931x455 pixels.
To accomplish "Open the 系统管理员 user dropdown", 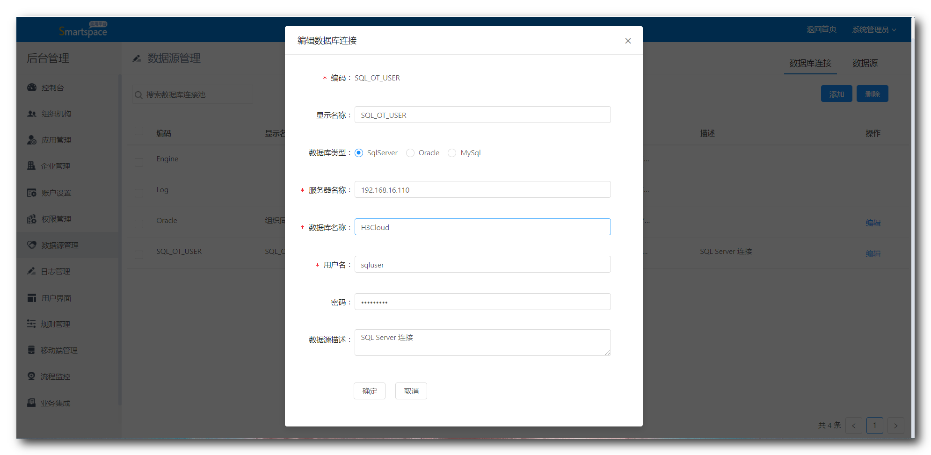I will (x=874, y=29).
